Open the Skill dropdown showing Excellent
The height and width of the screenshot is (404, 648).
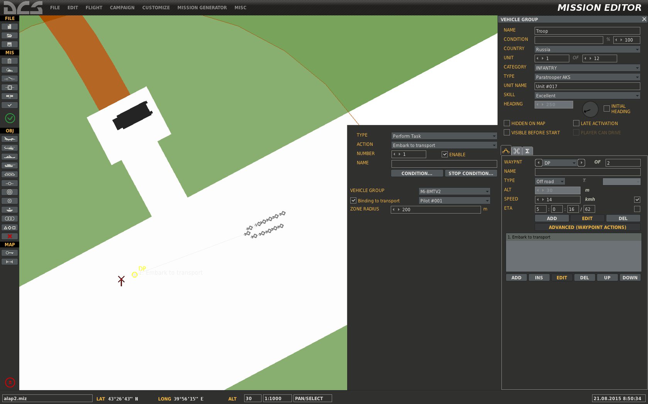point(587,96)
